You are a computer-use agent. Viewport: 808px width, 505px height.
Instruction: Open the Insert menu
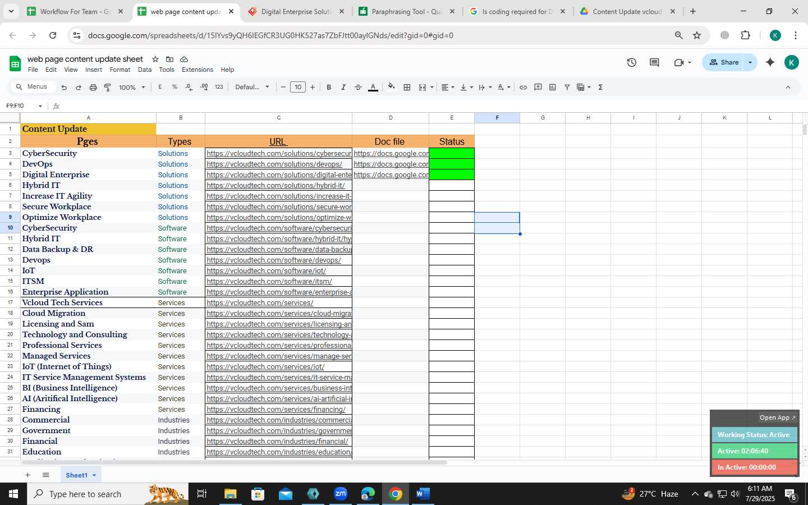tap(94, 70)
